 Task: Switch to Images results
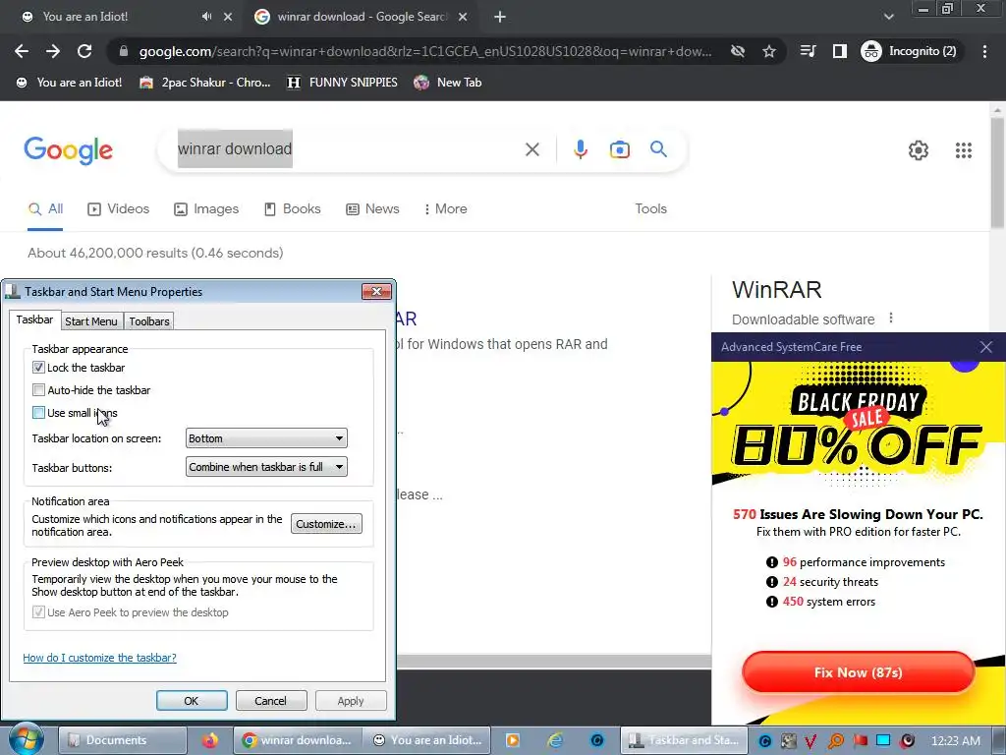coord(206,209)
